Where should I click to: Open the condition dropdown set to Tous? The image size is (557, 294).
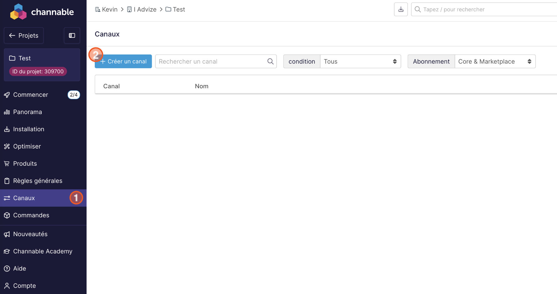(x=360, y=61)
